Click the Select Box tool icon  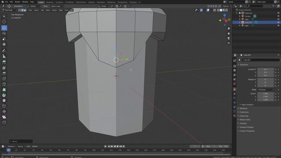coord(4,16)
